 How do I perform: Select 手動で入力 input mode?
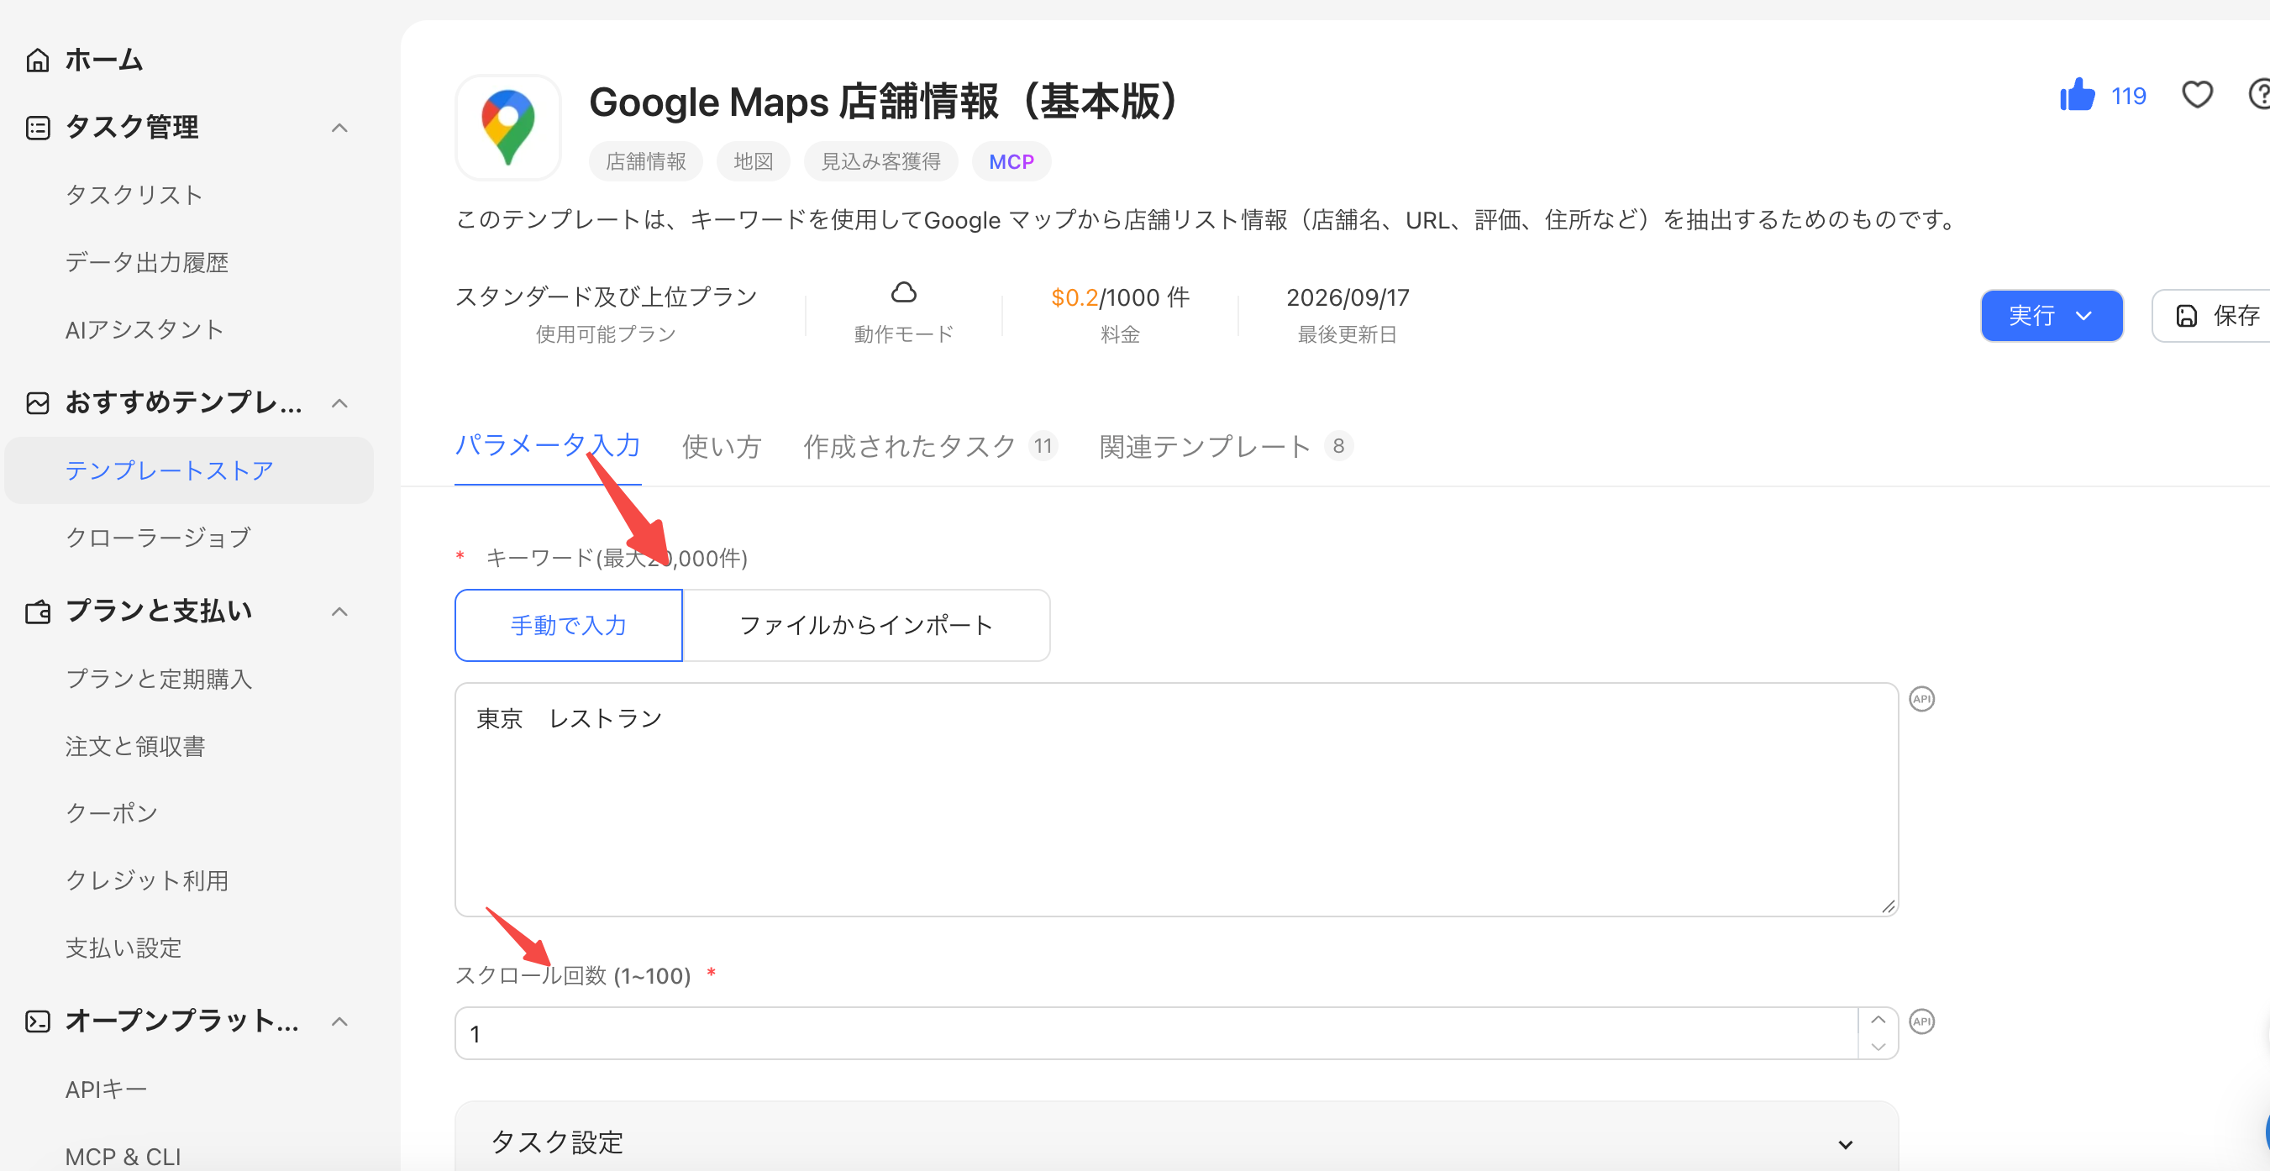569,625
